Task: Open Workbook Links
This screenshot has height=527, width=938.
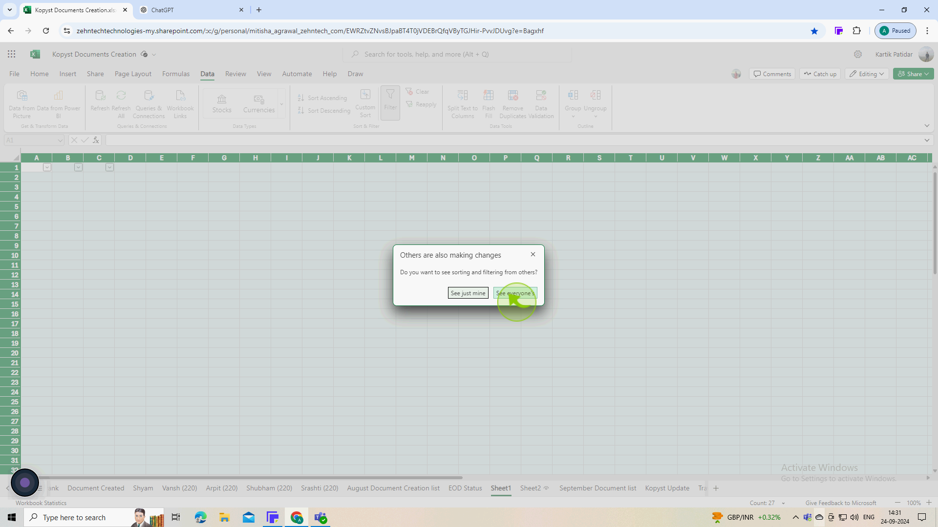Action: (180, 104)
